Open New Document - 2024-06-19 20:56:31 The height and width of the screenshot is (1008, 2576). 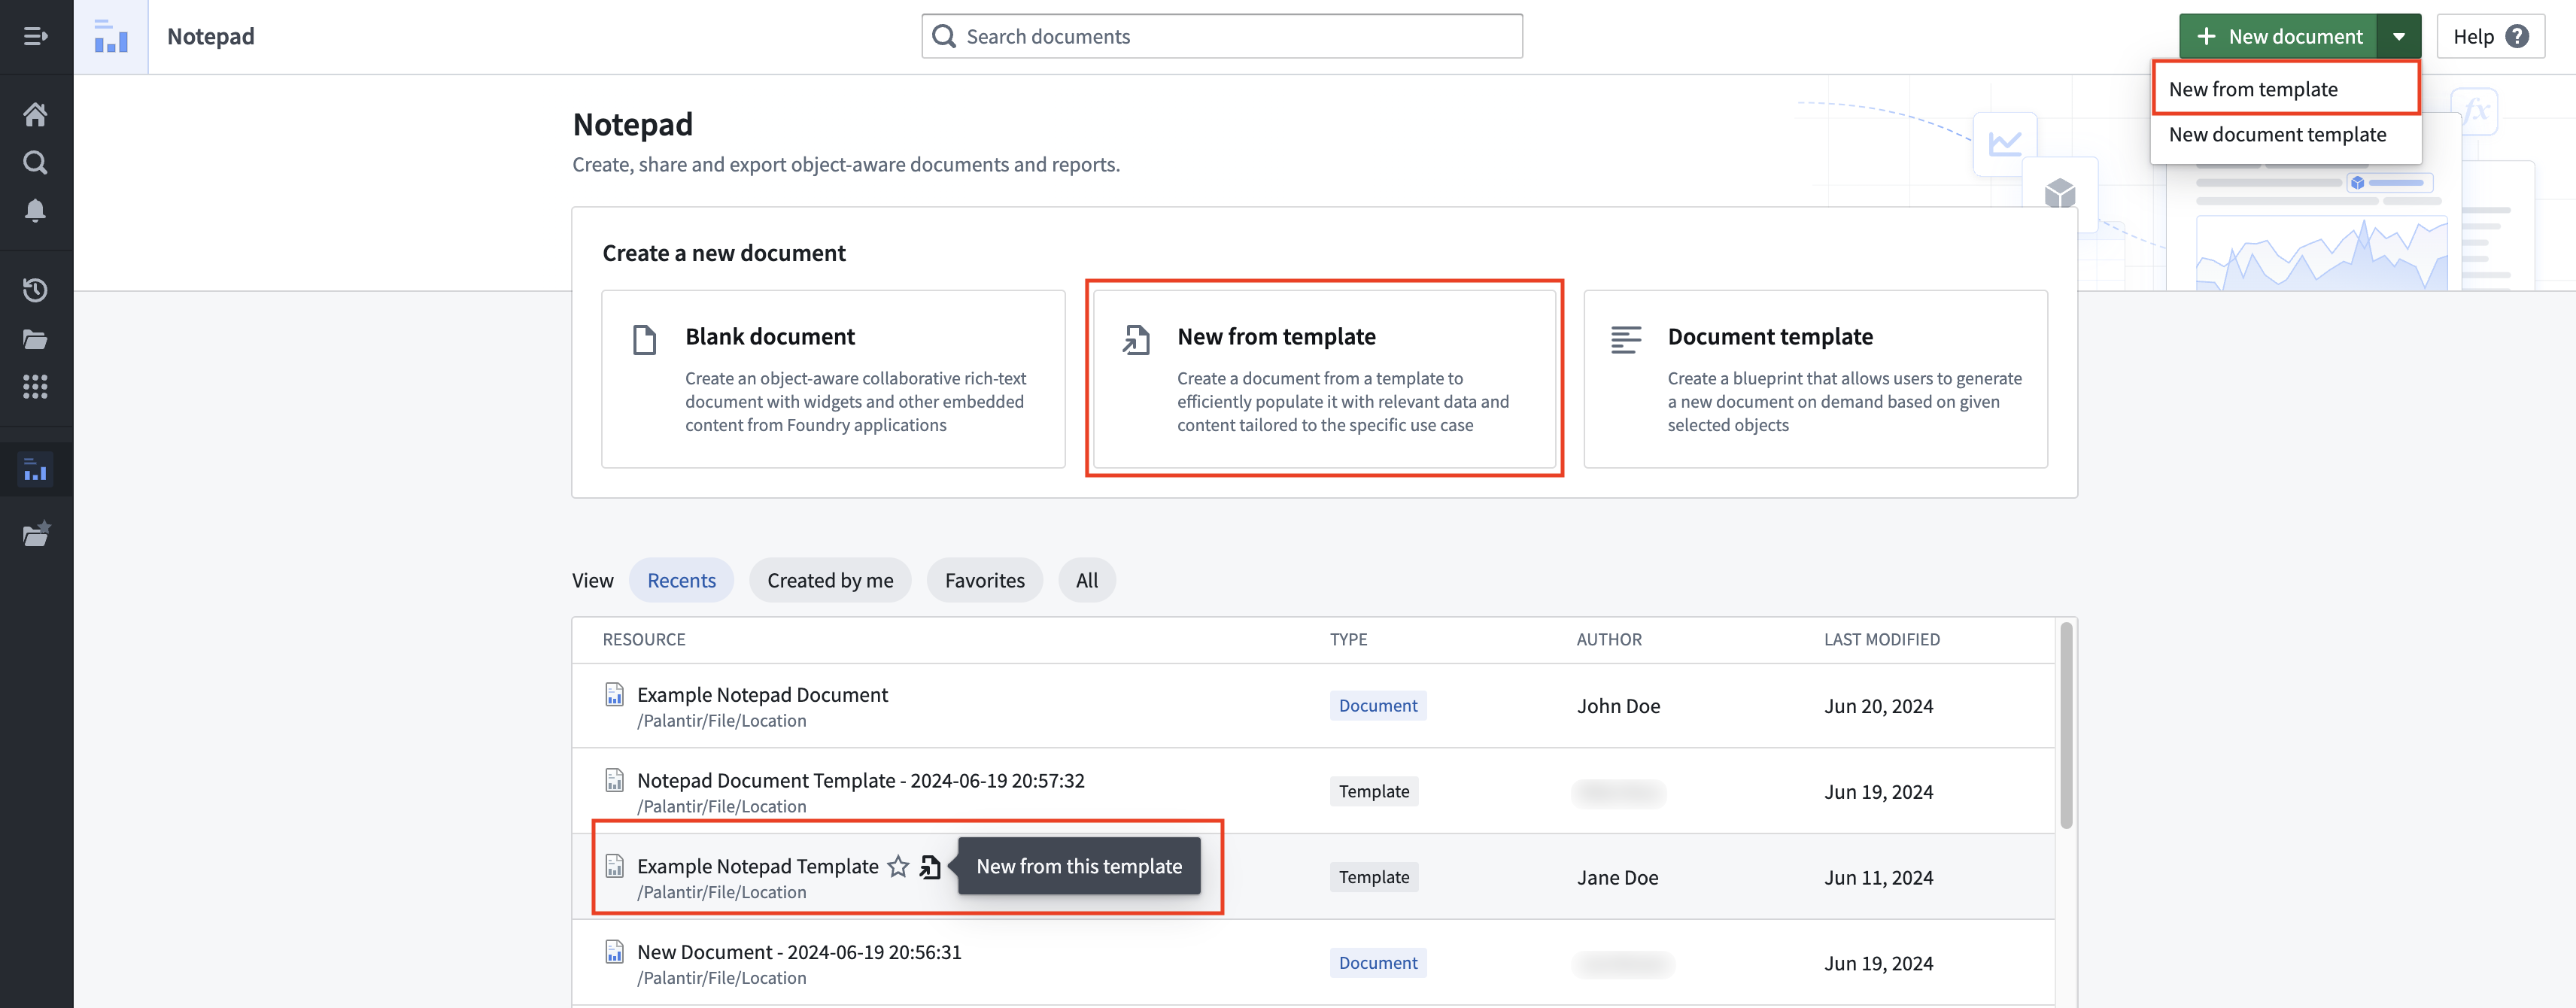[799, 952]
